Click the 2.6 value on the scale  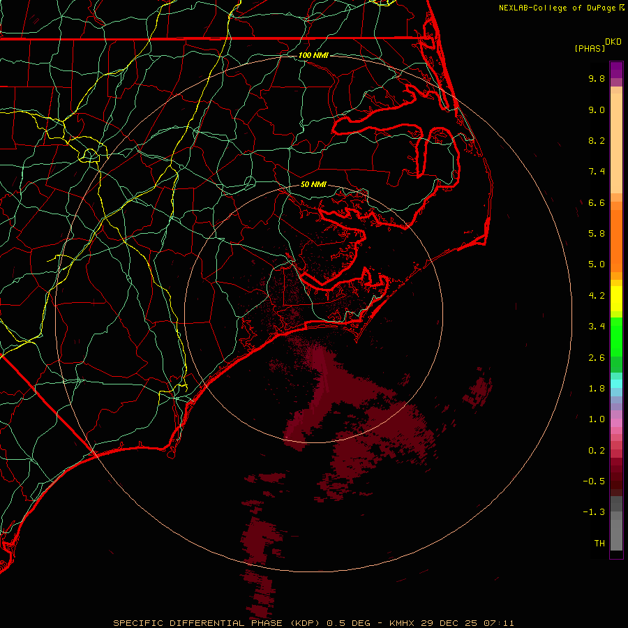click(x=597, y=358)
